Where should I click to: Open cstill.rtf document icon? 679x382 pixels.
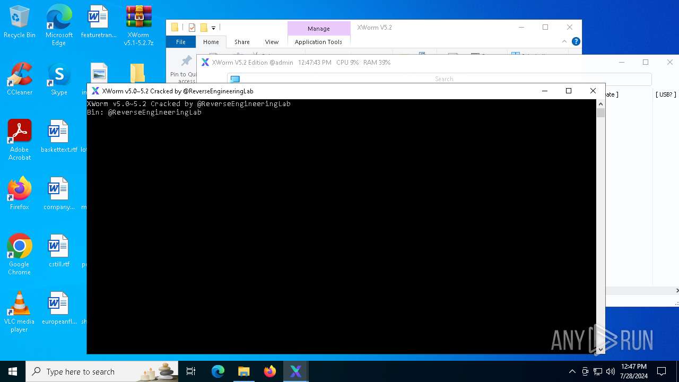(x=59, y=251)
